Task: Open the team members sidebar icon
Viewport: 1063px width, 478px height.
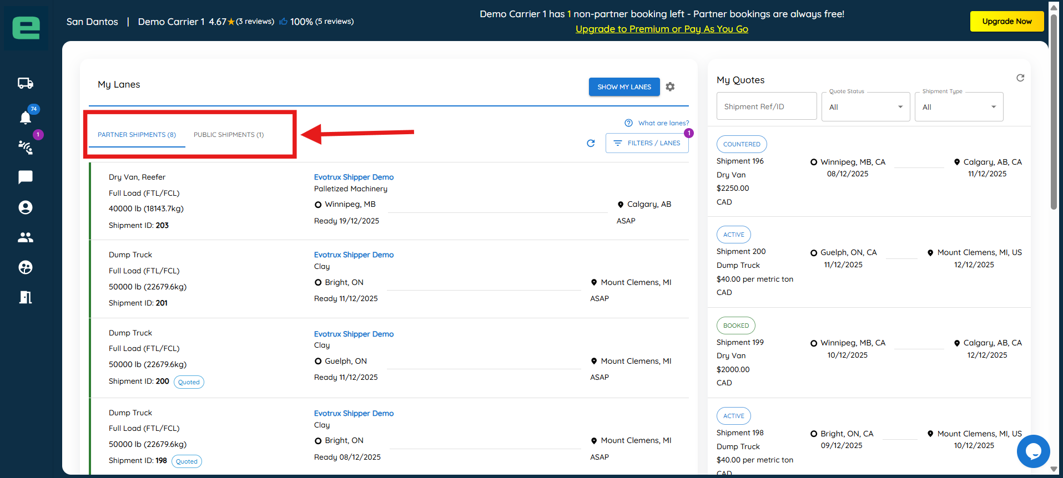Action: (x=26, y=237)
